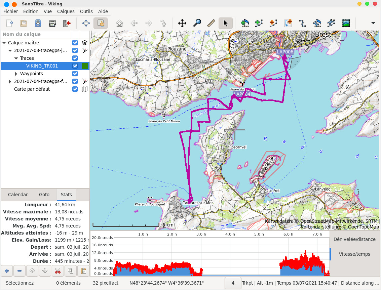Image resolution: width=381 pixels, height=290 pixels.
Task: Open the Calques menu
Action: pyautogui.click(x=66, y=11)
